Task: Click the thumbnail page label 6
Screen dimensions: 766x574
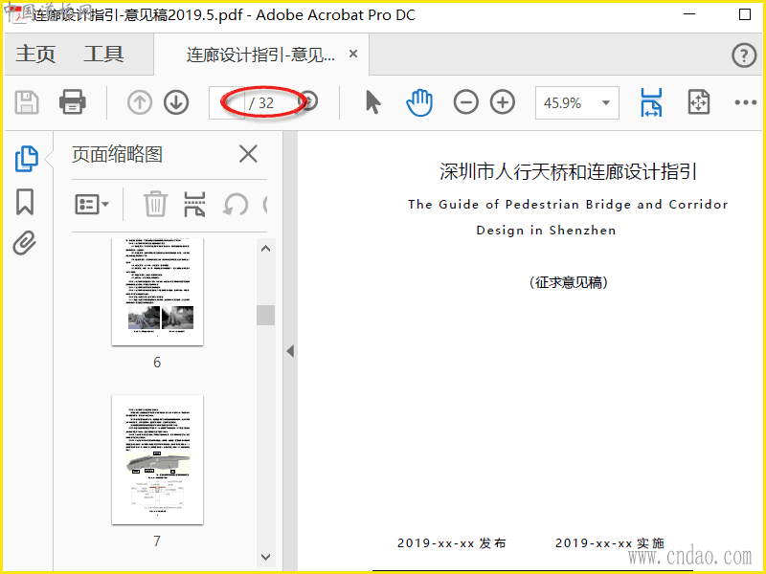Action: click(x=157, y=363)
